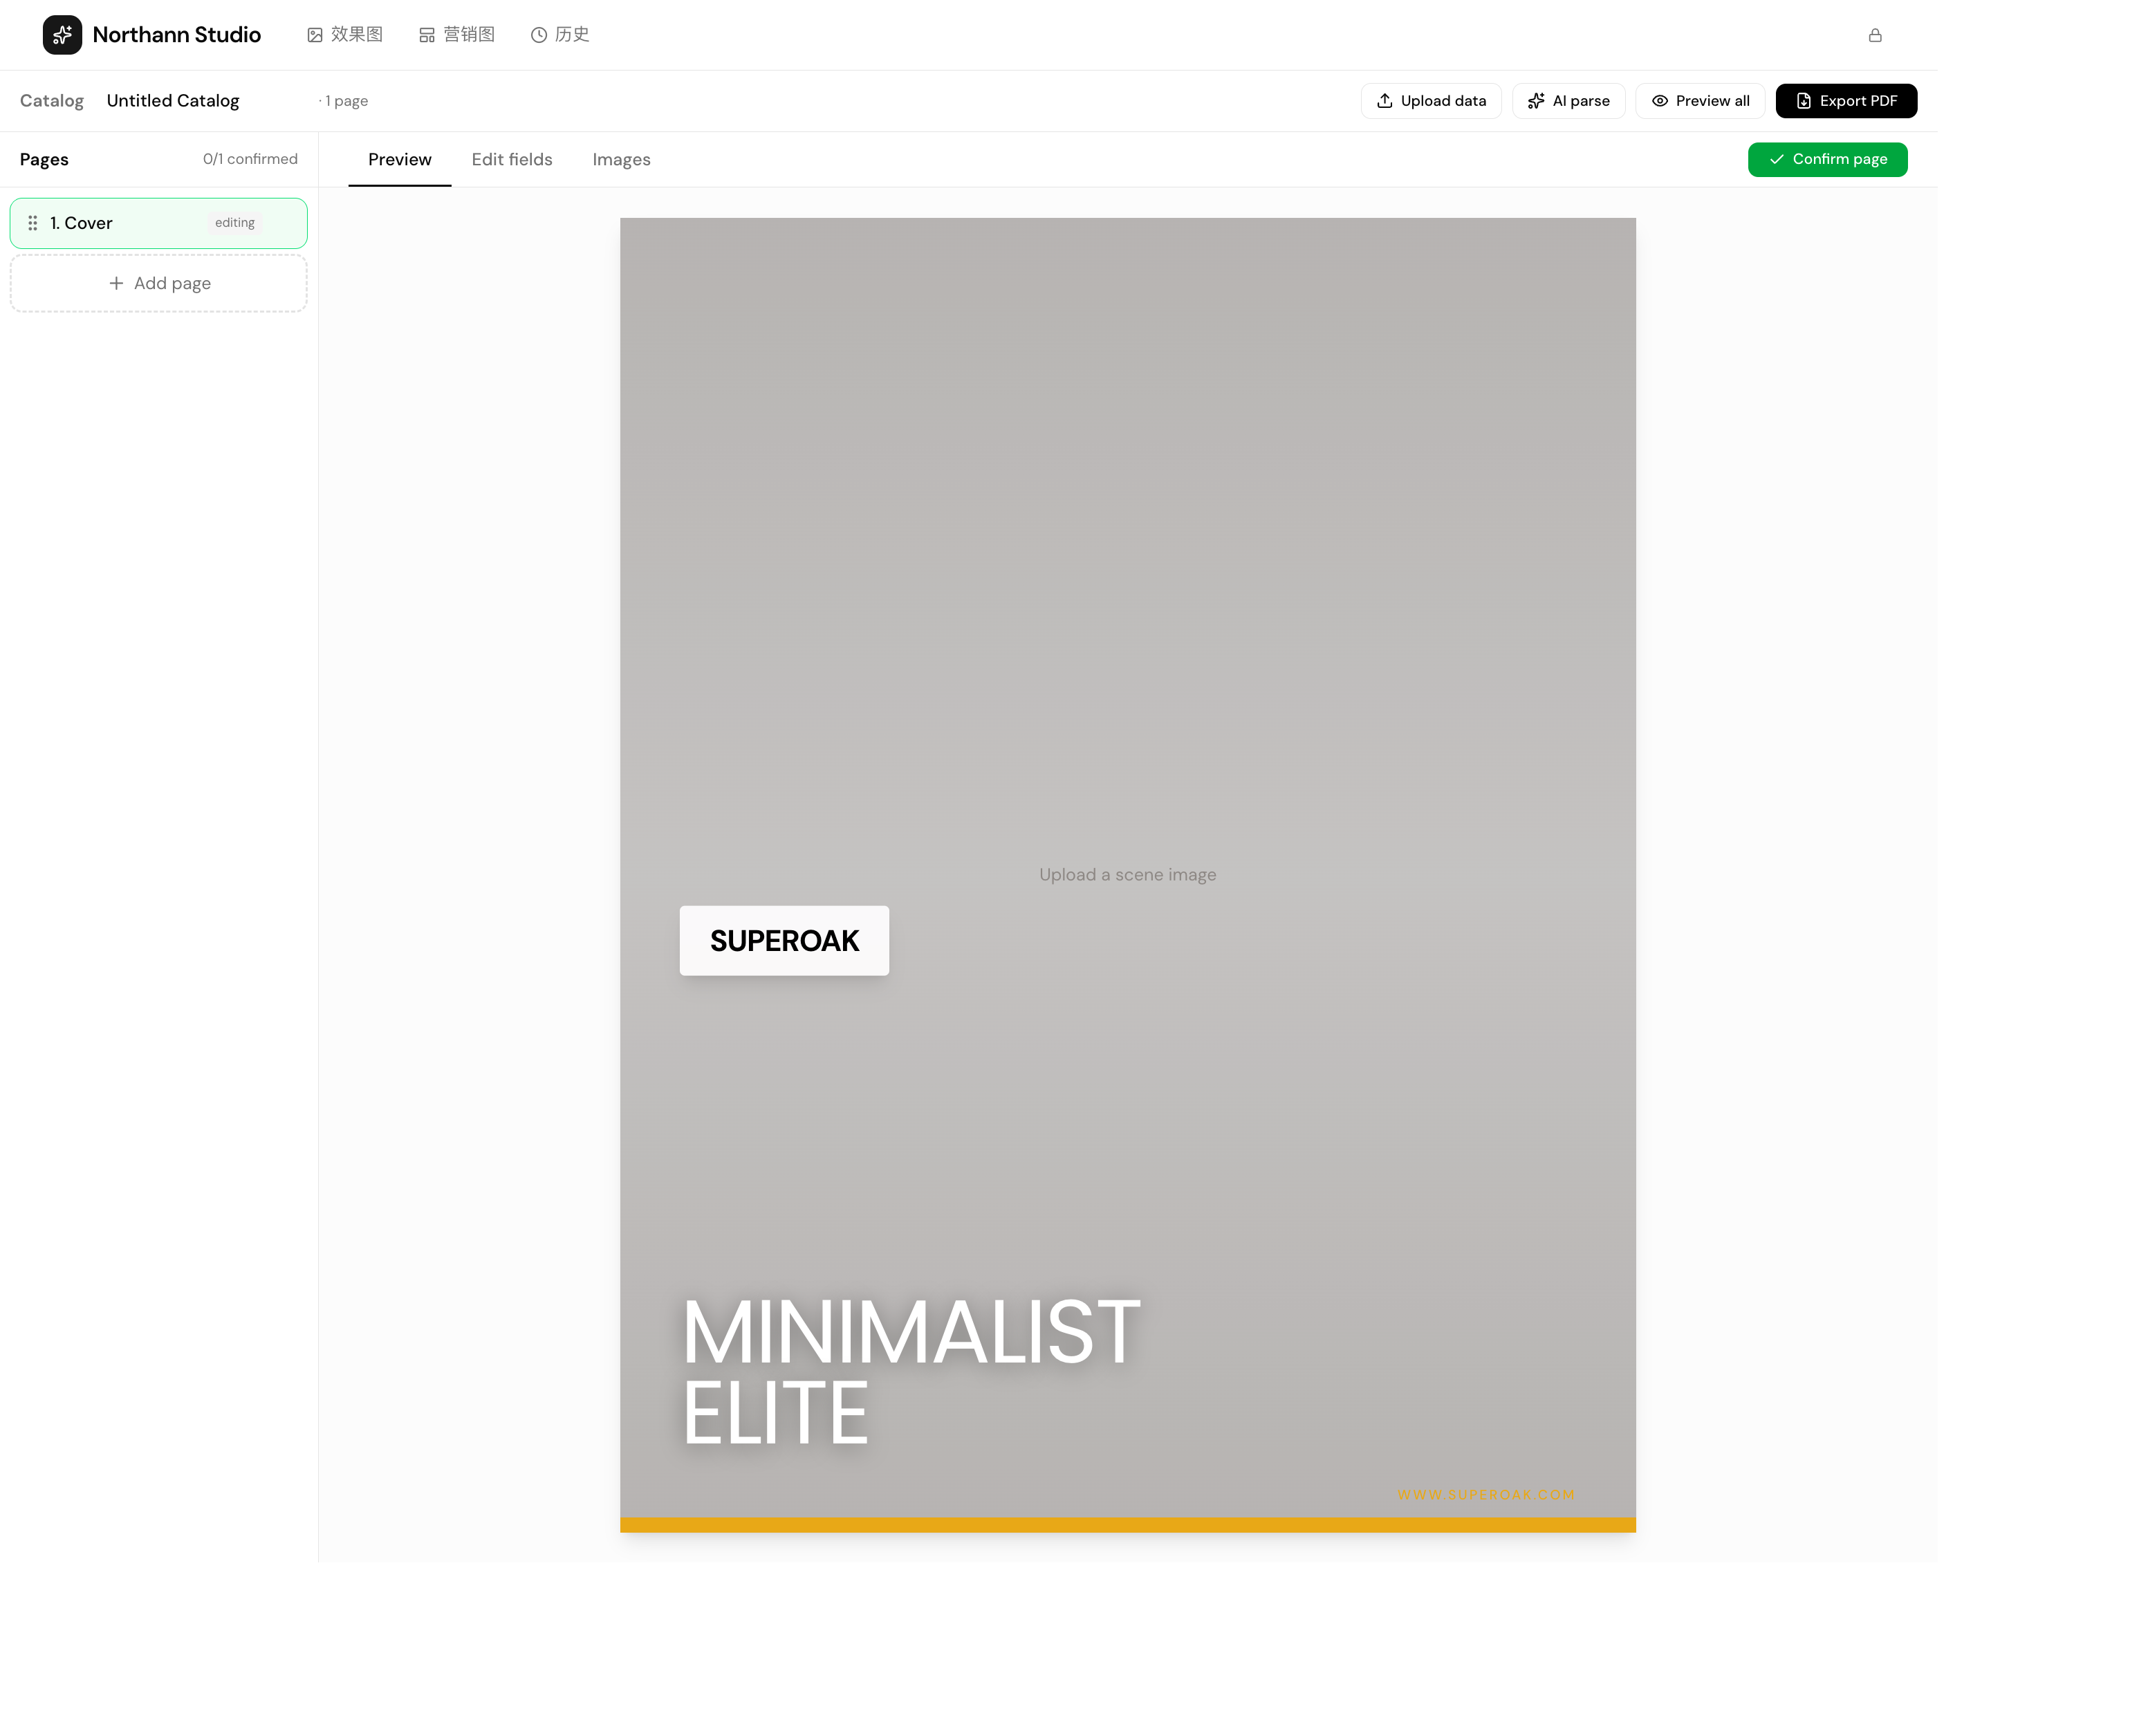
Task: Export the catalog as PDF
Action: click(1846, 101)
